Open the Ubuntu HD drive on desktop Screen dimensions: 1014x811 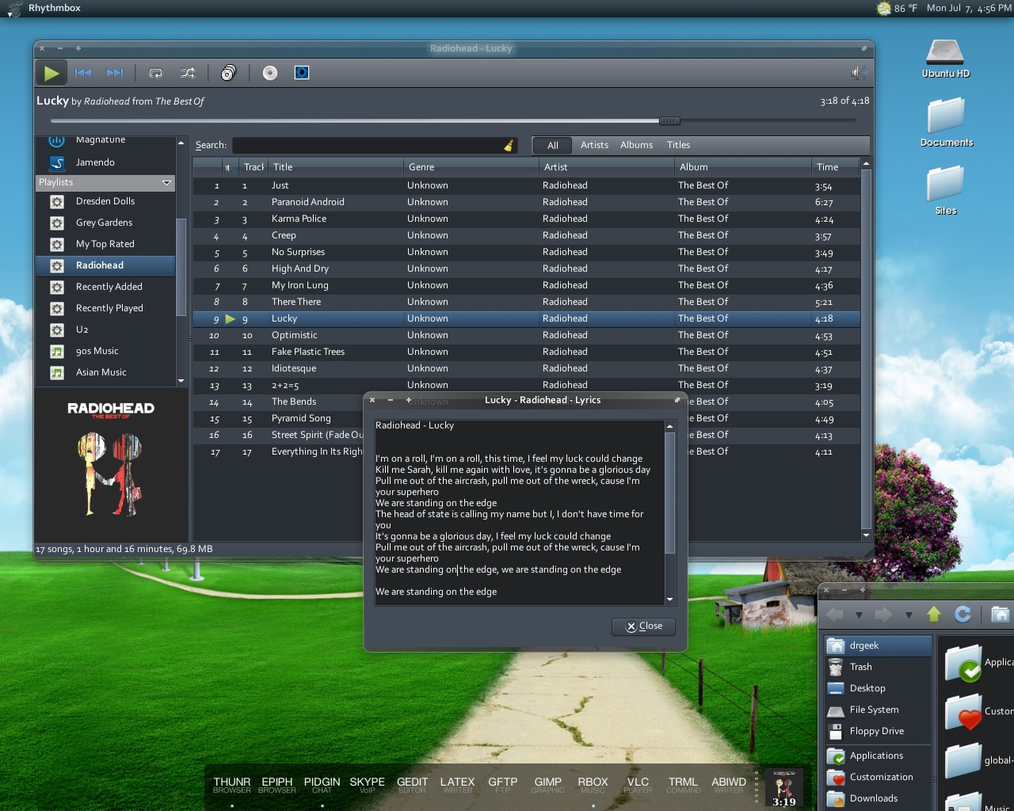click(x=945, y=58)
